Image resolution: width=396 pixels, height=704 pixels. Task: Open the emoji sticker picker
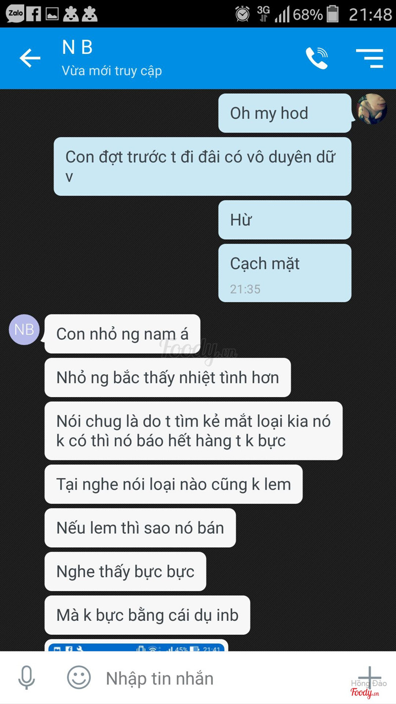[79, 677]
